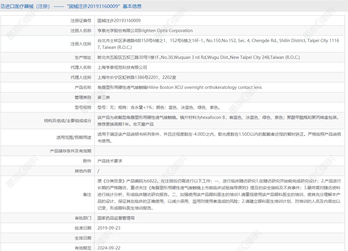Screen dimensions: 348x251
Task: Click the agent name 上海亨泰视觉科技有限公司
Action: point(122,67)
